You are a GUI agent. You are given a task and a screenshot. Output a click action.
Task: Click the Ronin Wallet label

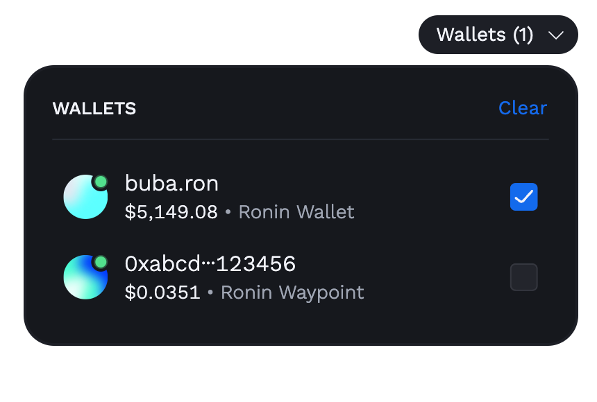(x=296, y=212)
